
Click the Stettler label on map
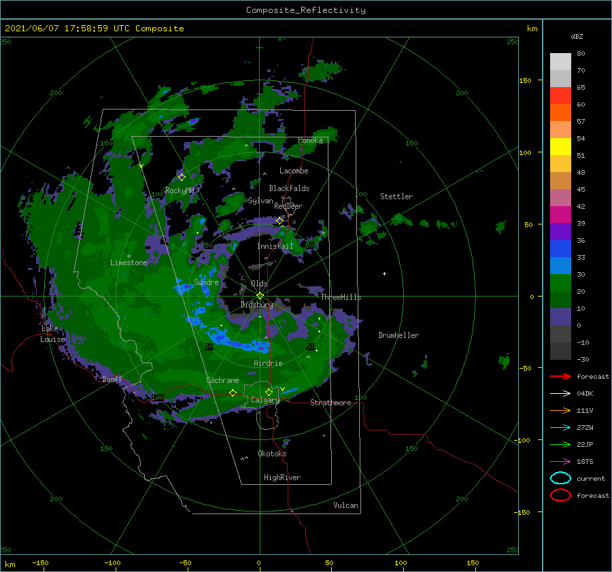tap(396, 197)
